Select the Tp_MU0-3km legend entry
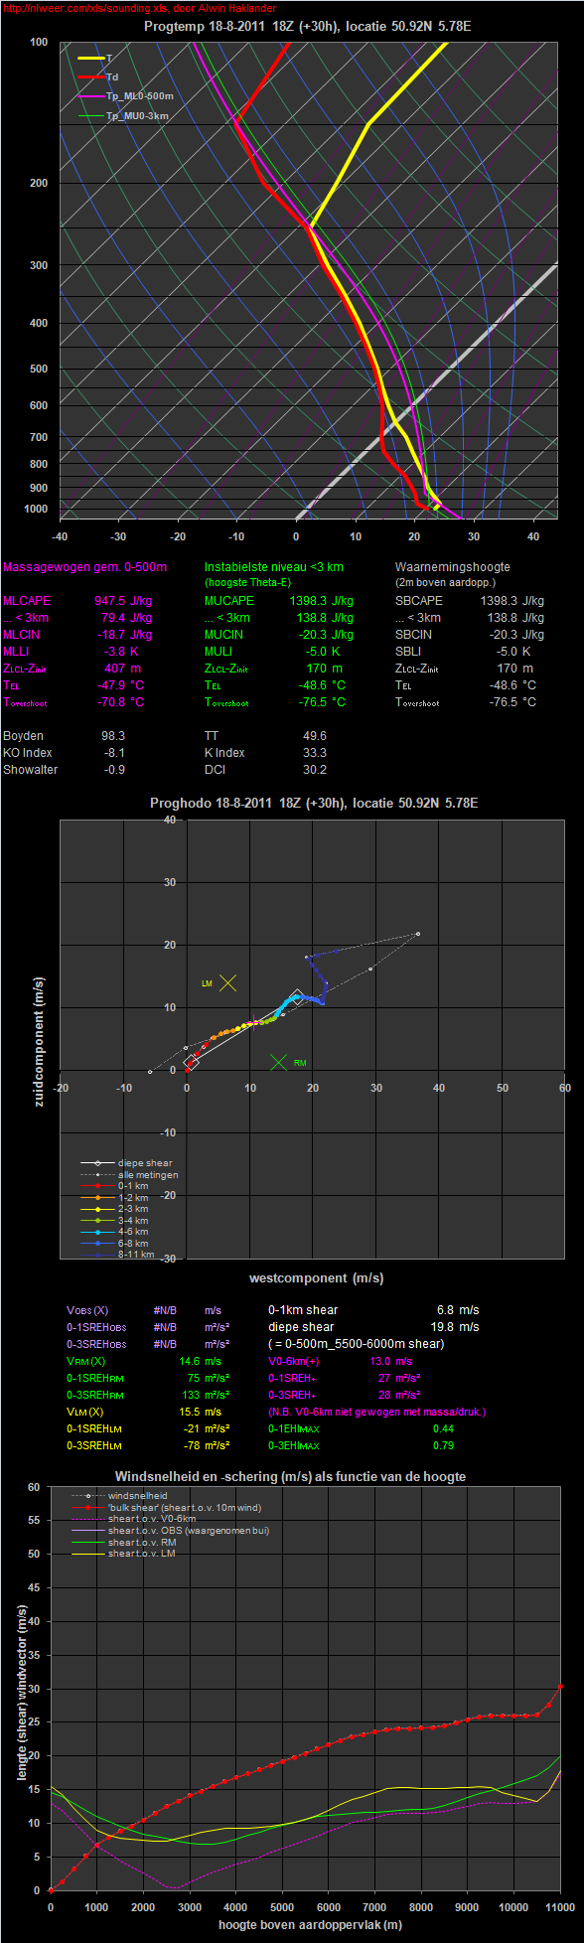The width and height of the screenshot is (584, 1943). point(123,116)
